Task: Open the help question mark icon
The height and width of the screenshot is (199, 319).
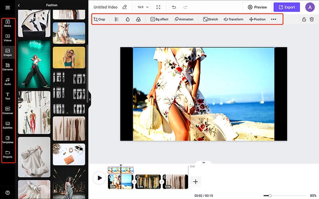Action: [x=8, y=193]
